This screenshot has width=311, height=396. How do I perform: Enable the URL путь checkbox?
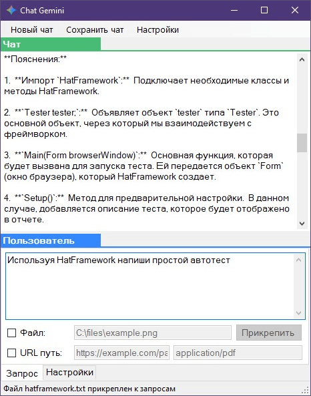tap(11, 353)
